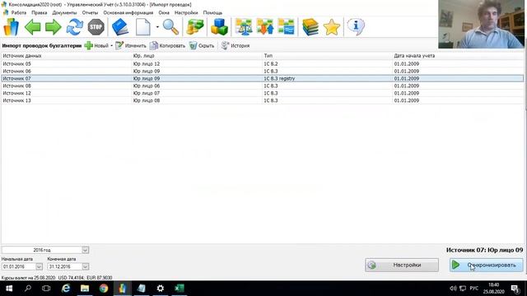Open Windows taskbar search
527x296 pixels.
coord(28,289)
